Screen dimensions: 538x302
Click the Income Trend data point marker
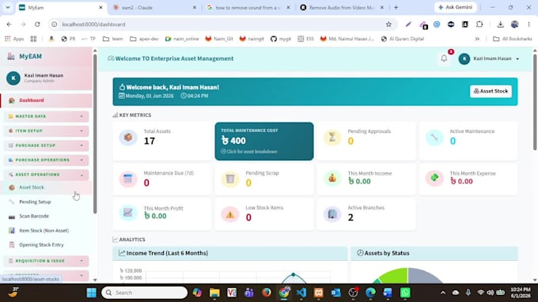294,274
